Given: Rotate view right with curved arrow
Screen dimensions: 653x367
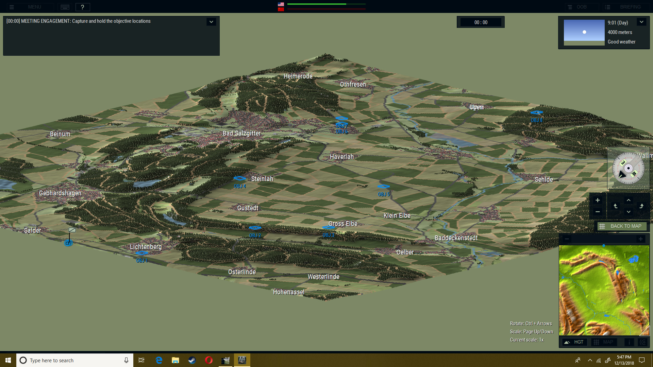Looking at the screenshot, I should [x=641, y=206].
